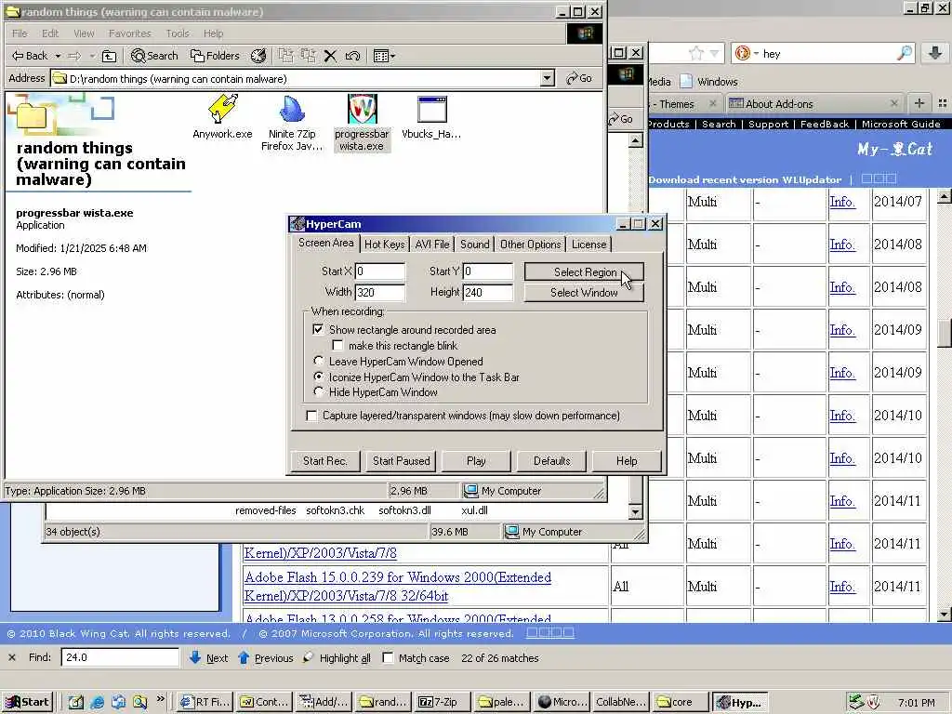
Task: Open the Explorer address bar dropdown
Action: [547, 78]
